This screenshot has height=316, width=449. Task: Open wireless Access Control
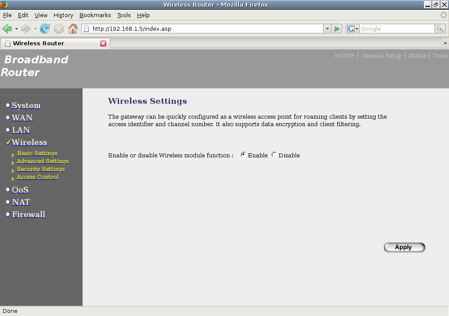coord(37,177)
